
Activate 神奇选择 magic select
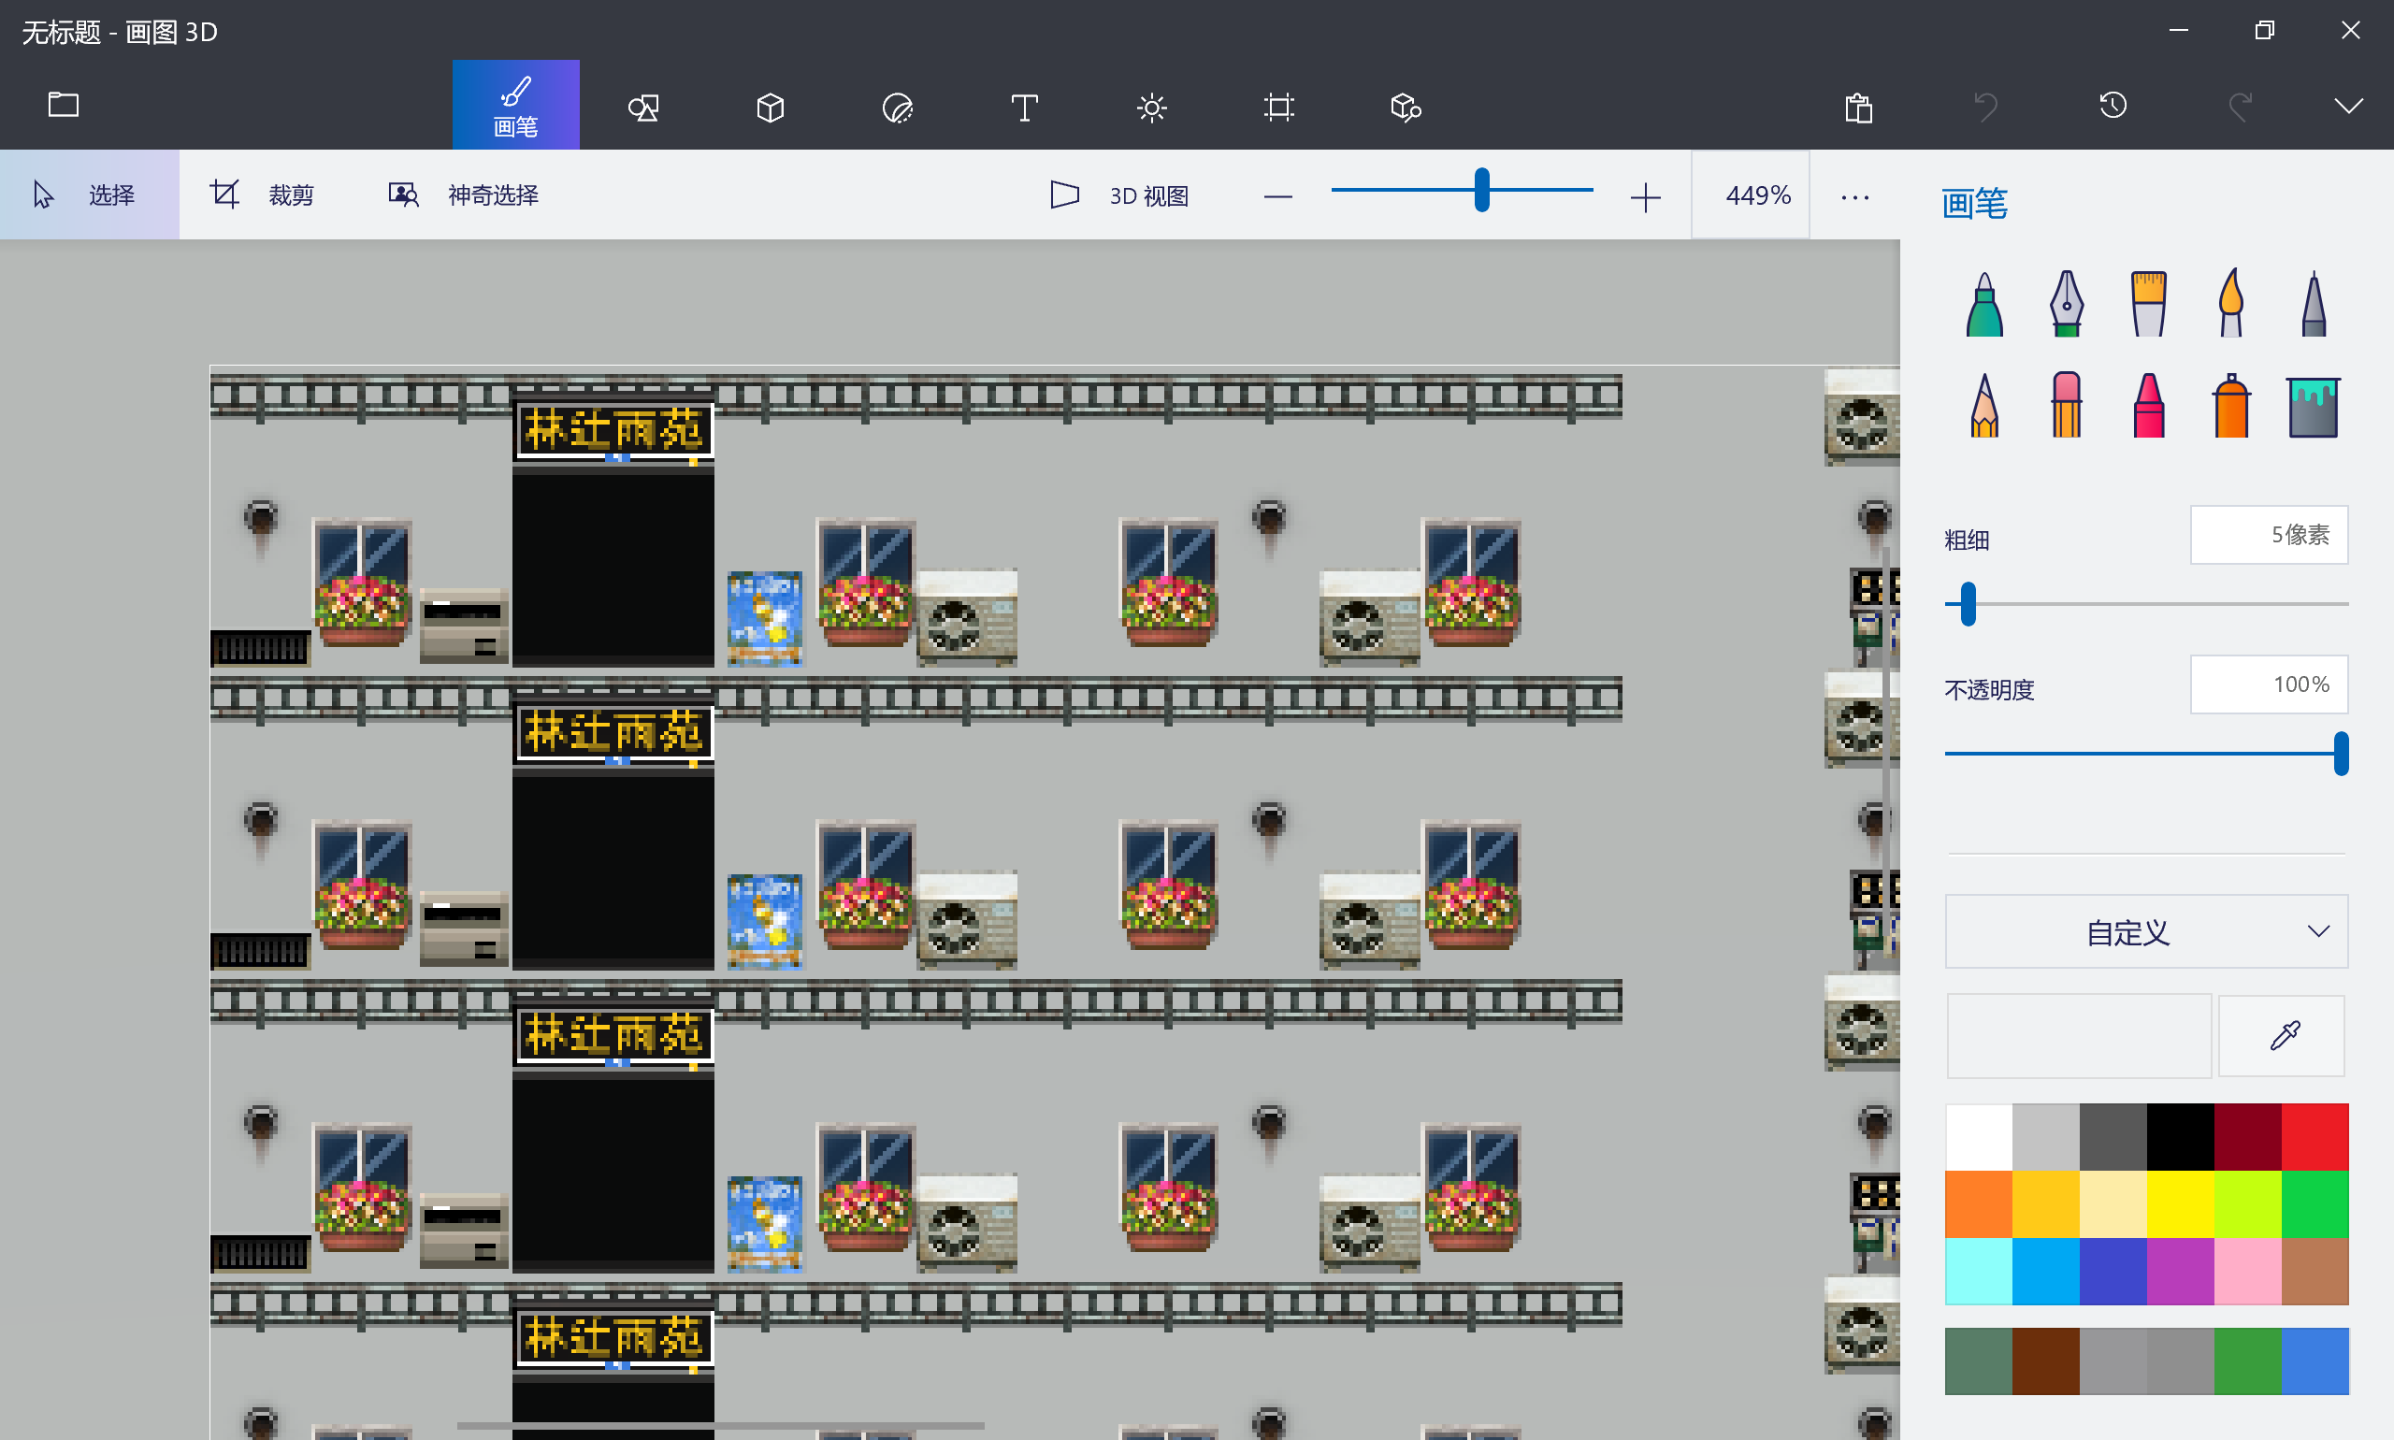click(463, 195)
